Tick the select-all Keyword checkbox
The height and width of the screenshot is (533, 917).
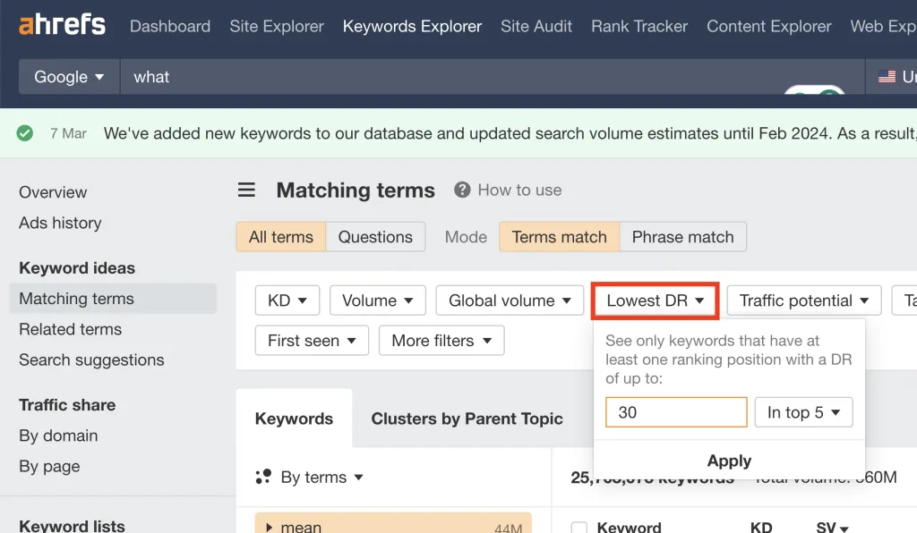(x=579, y=527)
